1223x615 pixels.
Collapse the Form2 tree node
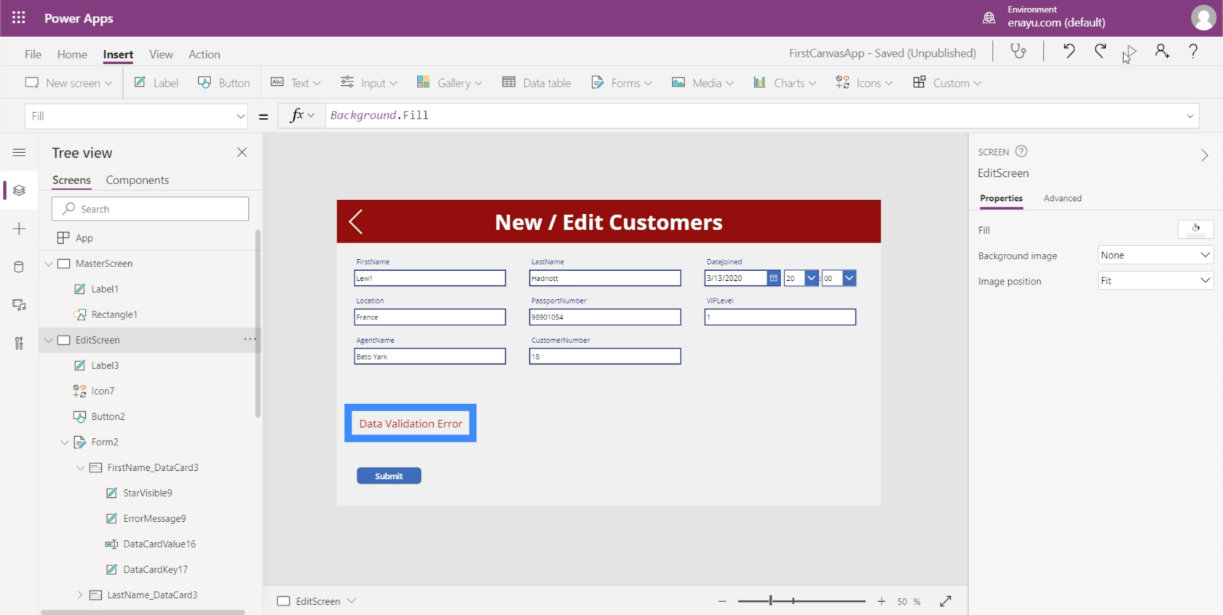click(65, 442)
